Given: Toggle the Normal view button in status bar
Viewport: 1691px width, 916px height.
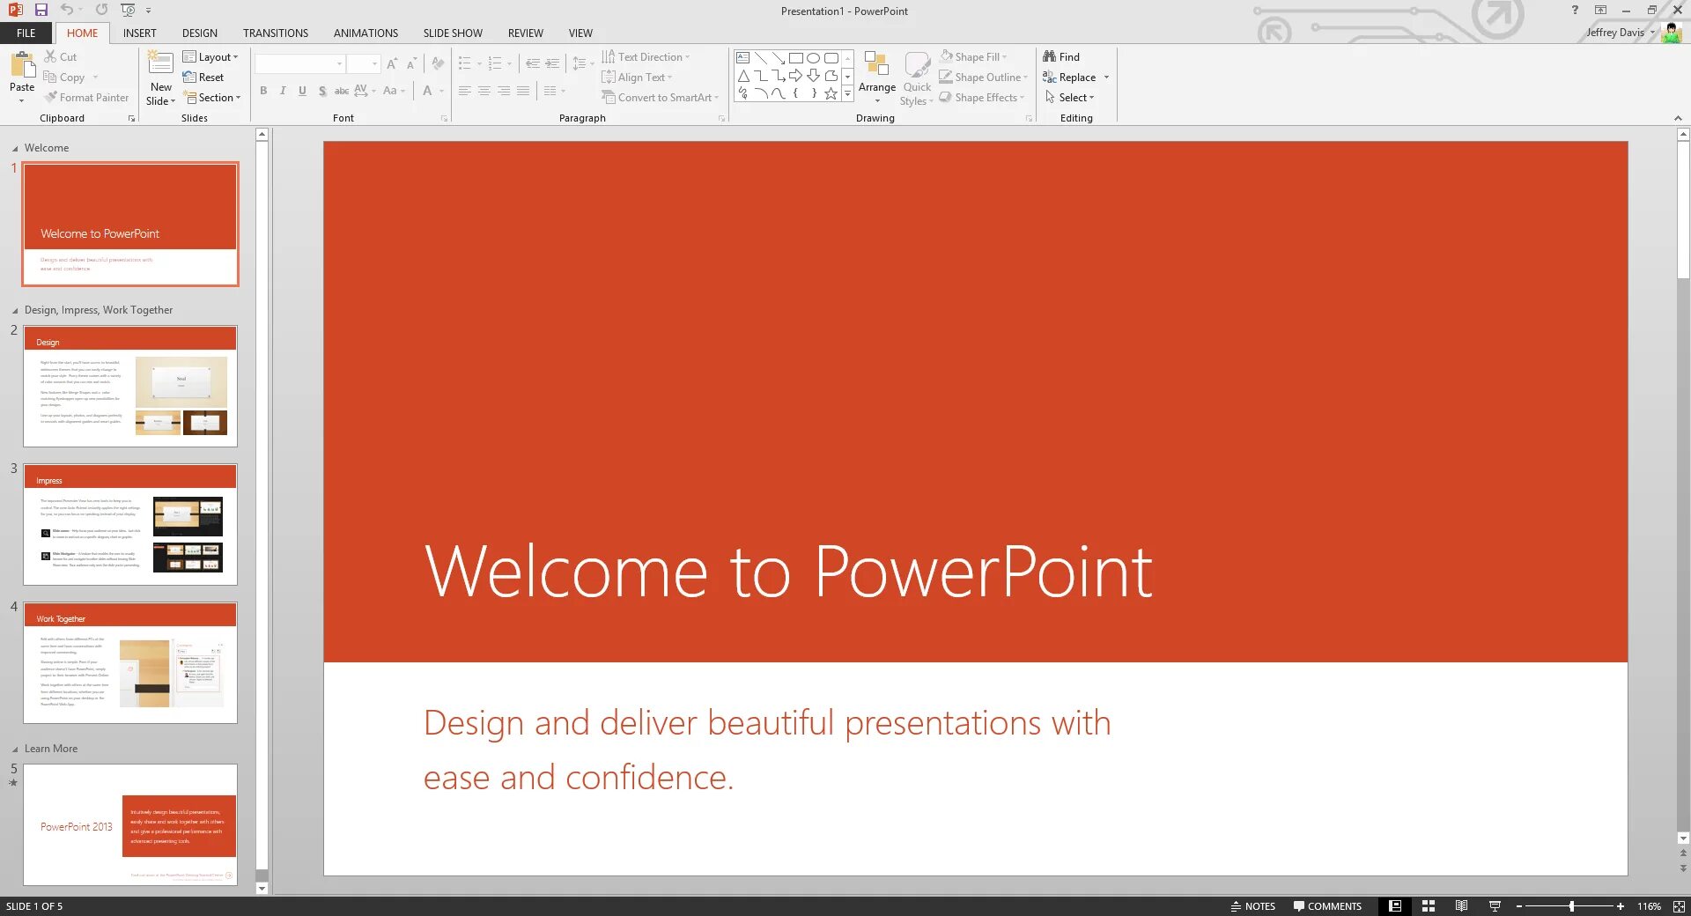Looking at the screenshot, I should pyautogui.click(x=1395, y=906).
